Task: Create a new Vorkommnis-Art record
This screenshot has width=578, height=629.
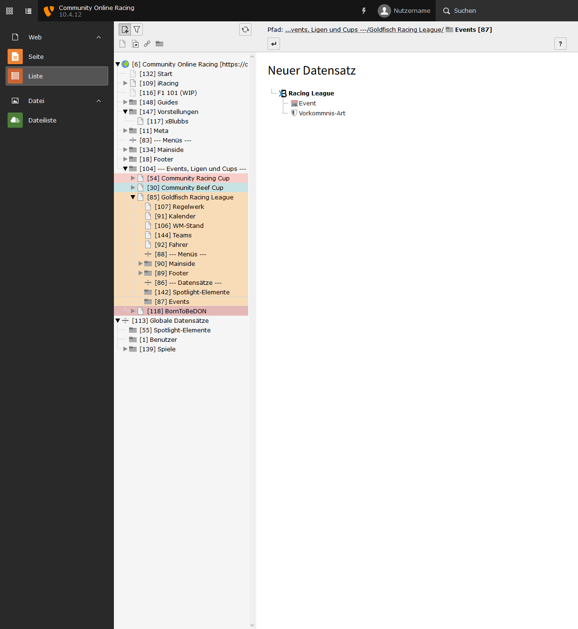Action: [x=322, y=113]
